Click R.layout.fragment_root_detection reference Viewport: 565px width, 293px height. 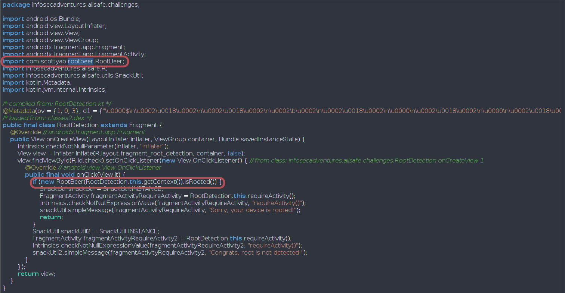(x=150, y=154)
